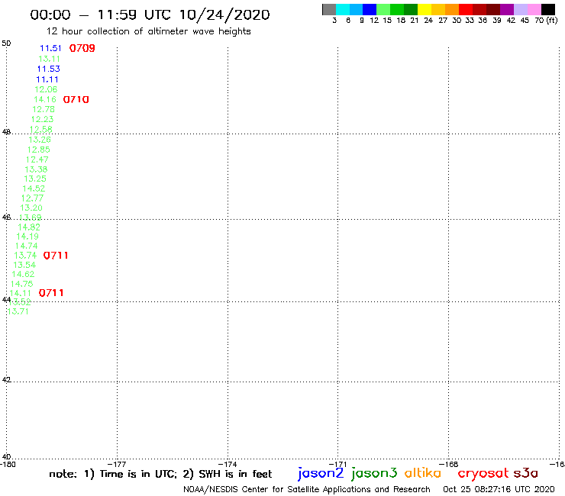
Task: Click the note 'Time is in UTC; SWH is in feet'
Action: (x=160, y=474)
